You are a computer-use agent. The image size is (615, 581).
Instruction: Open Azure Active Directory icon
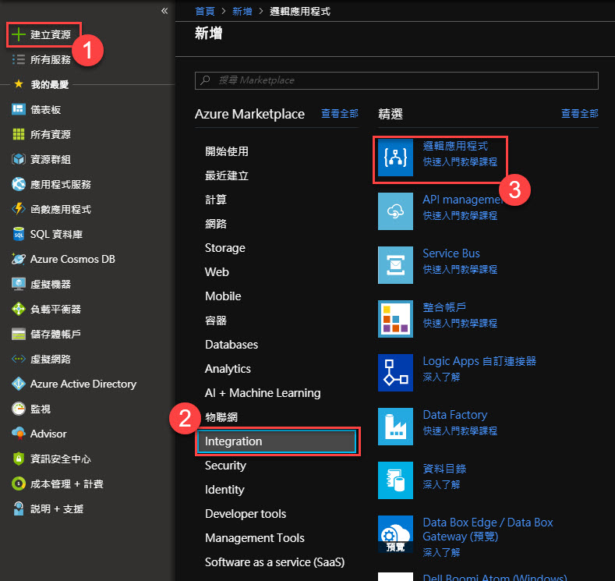[19, 384]
